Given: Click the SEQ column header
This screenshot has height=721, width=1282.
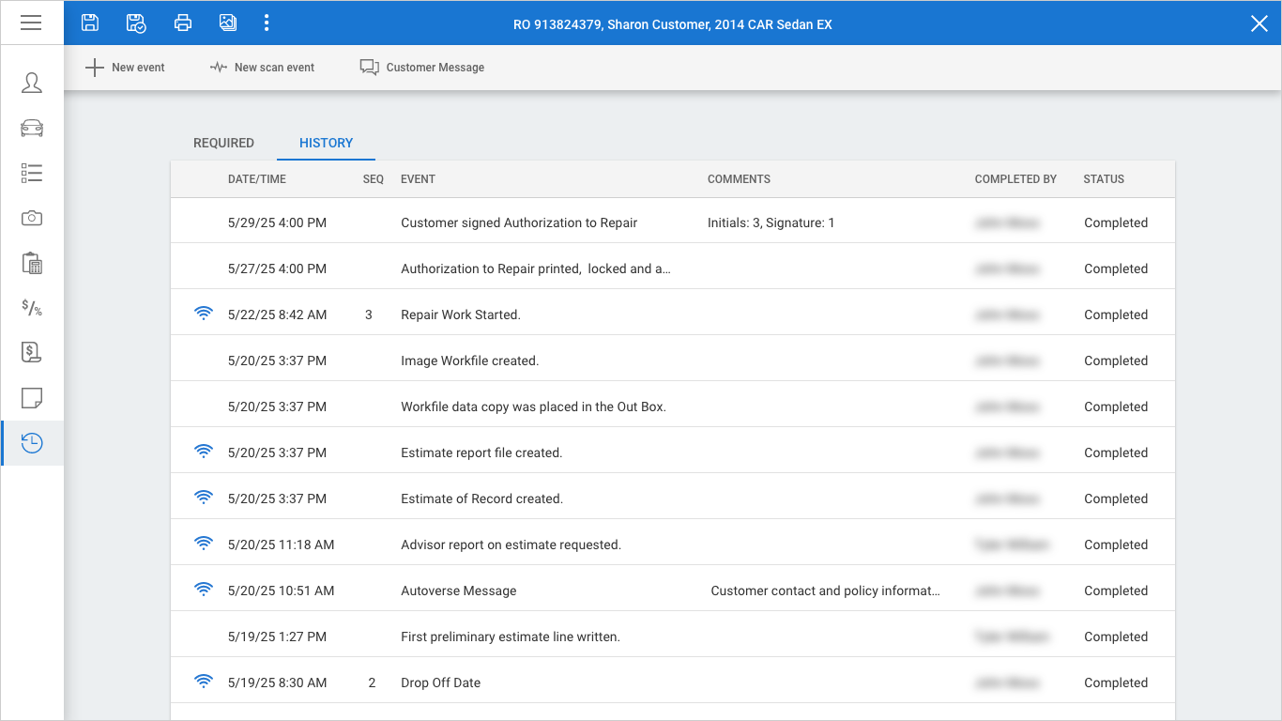Looking at the screenshot, I should (374, 179).
